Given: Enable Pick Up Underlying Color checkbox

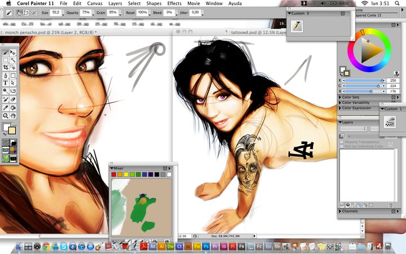Looking at the screenshot, I should (x=342, y=146).
